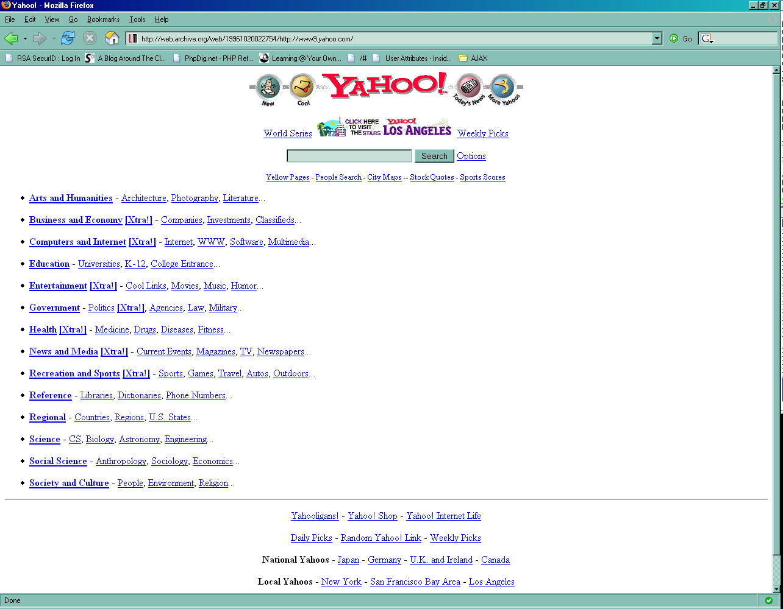Reload the page with the Refresh icon
The height and width of the screenshot is (609, 783).
(x=68, y=38)
